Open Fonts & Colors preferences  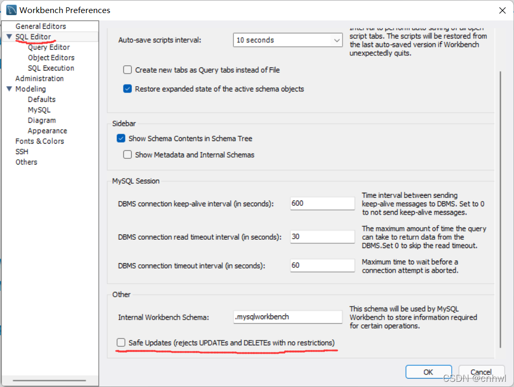[40, 141]
